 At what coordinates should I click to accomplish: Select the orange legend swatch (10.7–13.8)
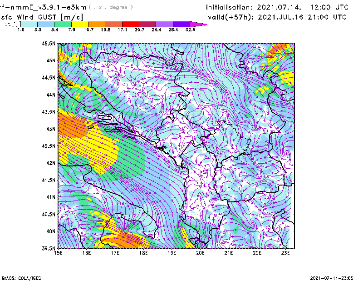(97, 24)
